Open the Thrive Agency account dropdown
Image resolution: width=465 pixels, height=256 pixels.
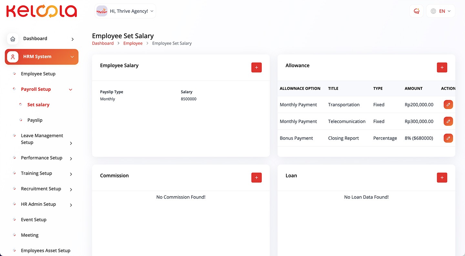click(125, 11)
